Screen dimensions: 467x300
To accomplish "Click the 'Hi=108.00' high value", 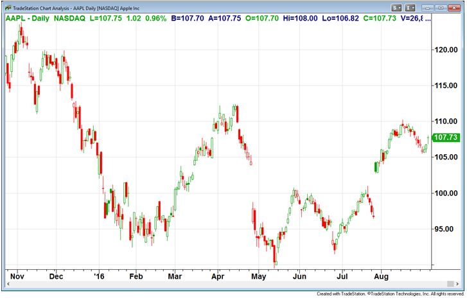I will coord(300,18).
